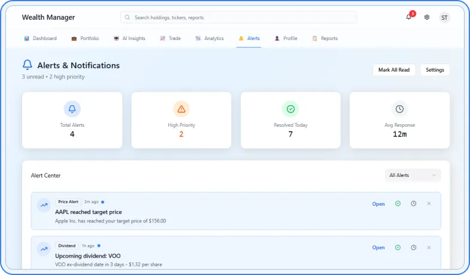The image size is (470, 275).
Task: Resolve the VOO dividend alert with green check
Action: tap(398, 247)
